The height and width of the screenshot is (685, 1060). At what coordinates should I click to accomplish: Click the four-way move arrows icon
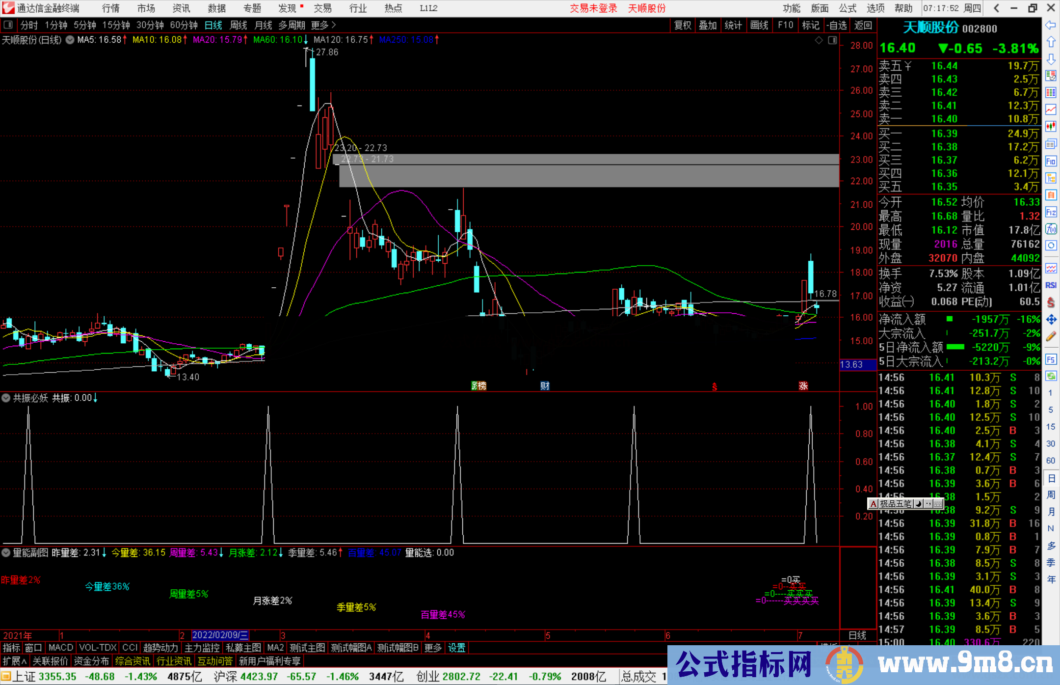1051,320
